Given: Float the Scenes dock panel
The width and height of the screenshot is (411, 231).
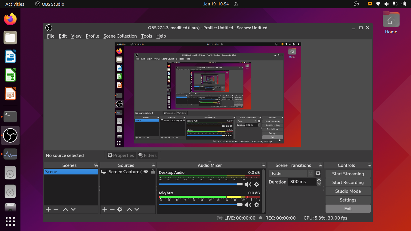Looking at the screenshot, I should [96, 165].
